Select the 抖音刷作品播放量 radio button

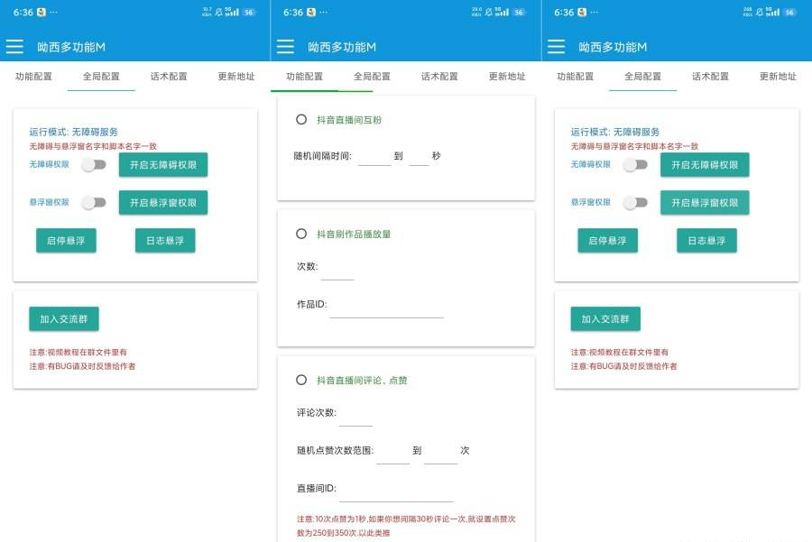[300, 234]
